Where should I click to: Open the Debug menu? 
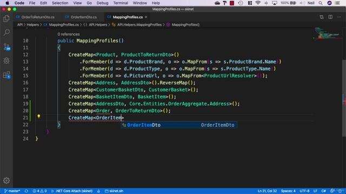point(102,3)
